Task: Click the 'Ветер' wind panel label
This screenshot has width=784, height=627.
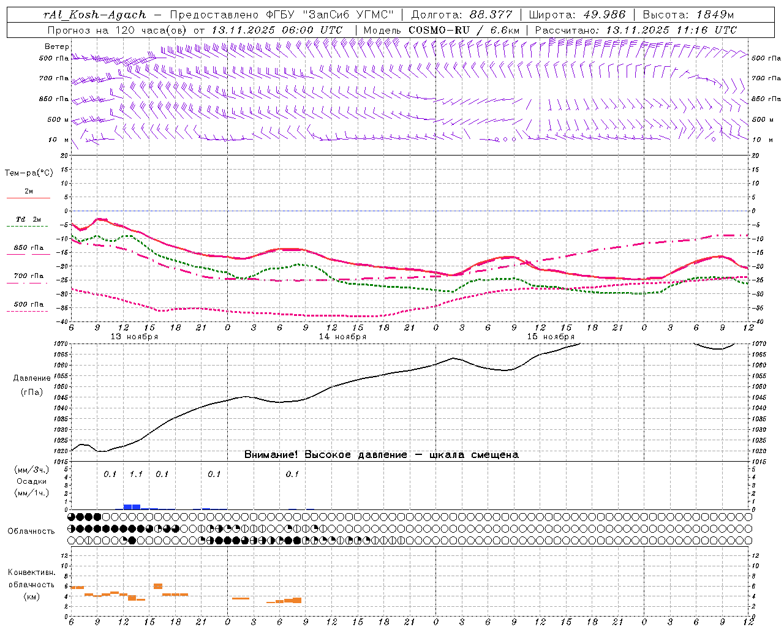Action: (57, 47)
